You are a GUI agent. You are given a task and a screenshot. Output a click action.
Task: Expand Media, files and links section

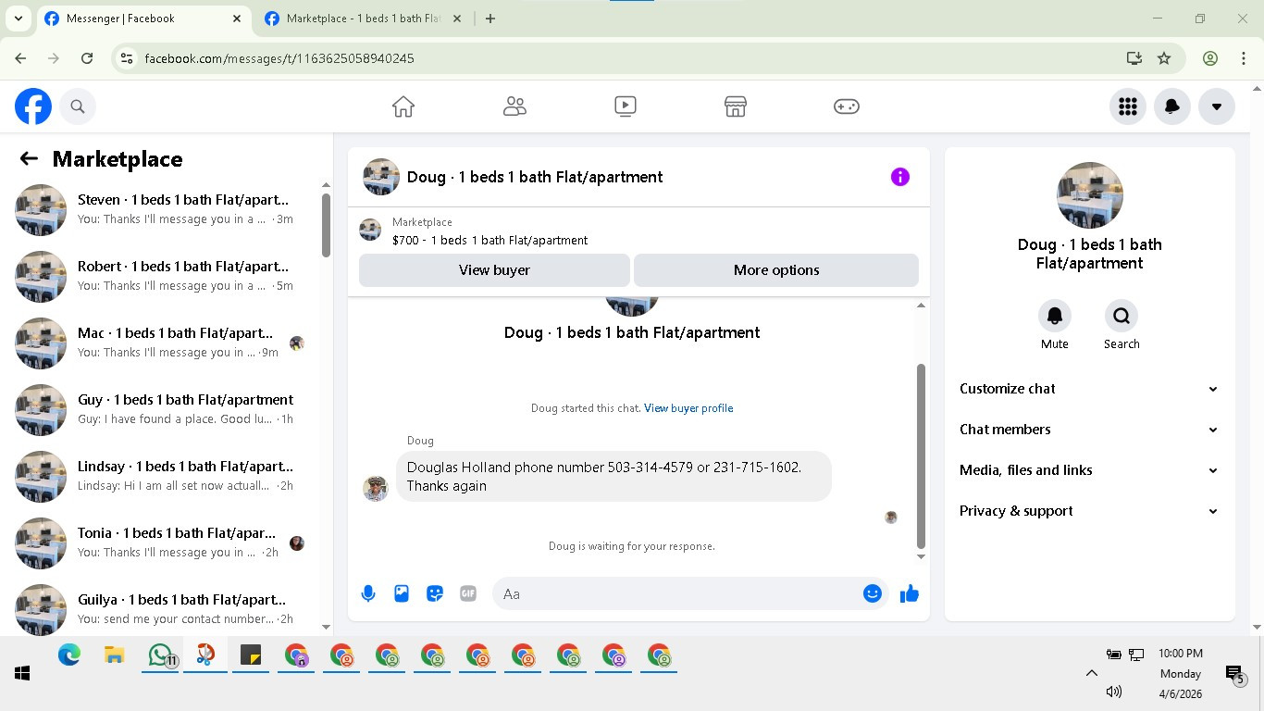(x=1089, y=470)
